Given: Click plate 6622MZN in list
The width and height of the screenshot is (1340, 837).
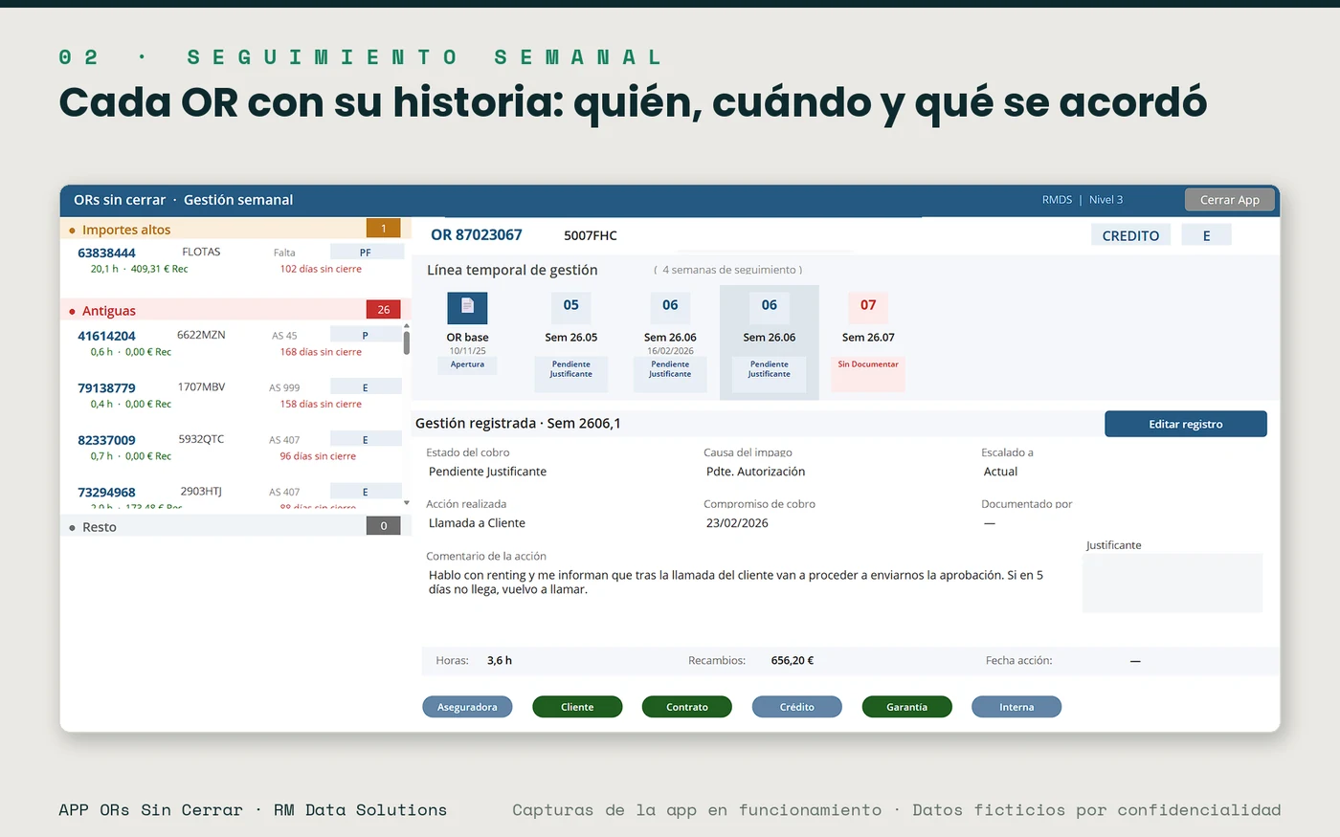Looking at the screenshot, I should click(201, 335).
